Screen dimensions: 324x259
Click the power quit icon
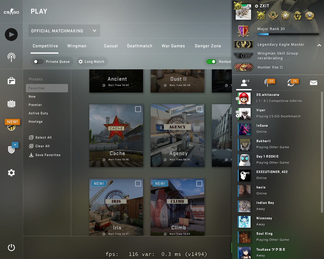point(11,247)
